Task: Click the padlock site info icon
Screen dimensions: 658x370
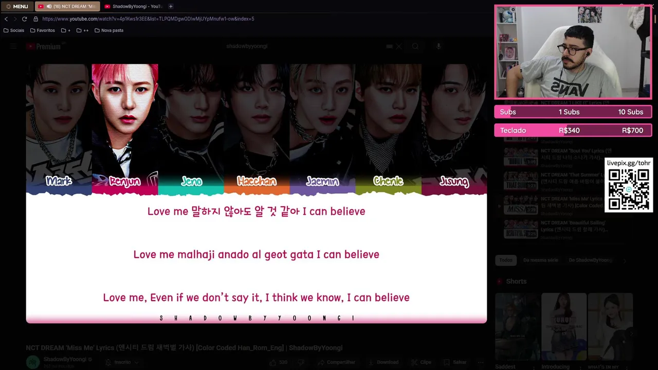Action: 35,19
